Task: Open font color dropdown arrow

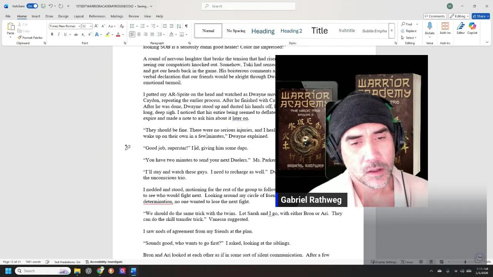Action: coord(122,35)
